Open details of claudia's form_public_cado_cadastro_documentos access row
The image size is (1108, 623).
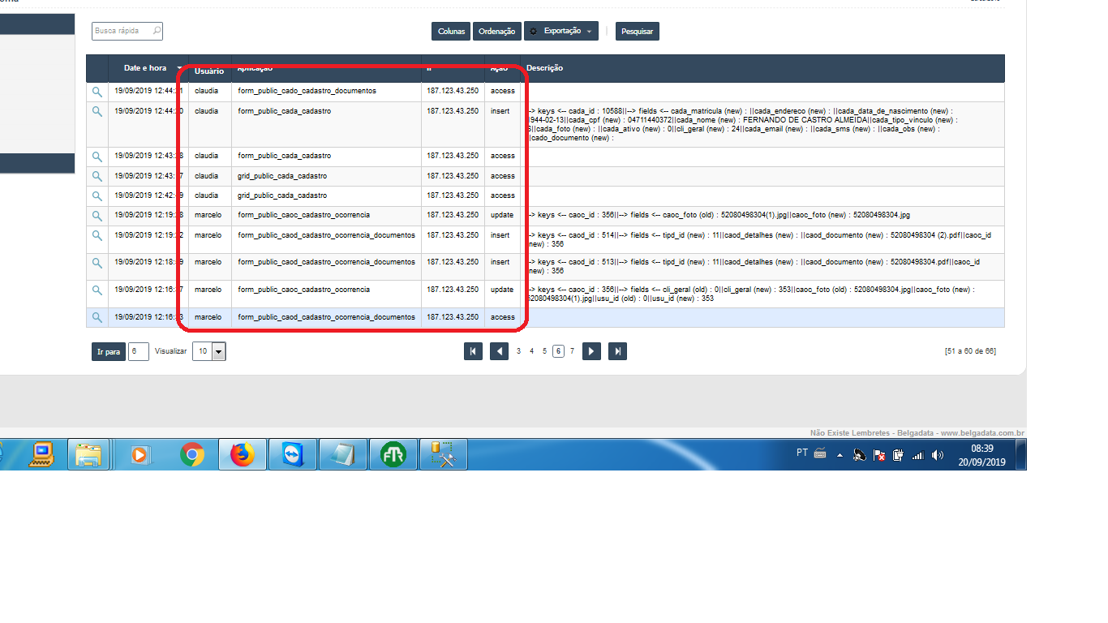pos(97,92)
